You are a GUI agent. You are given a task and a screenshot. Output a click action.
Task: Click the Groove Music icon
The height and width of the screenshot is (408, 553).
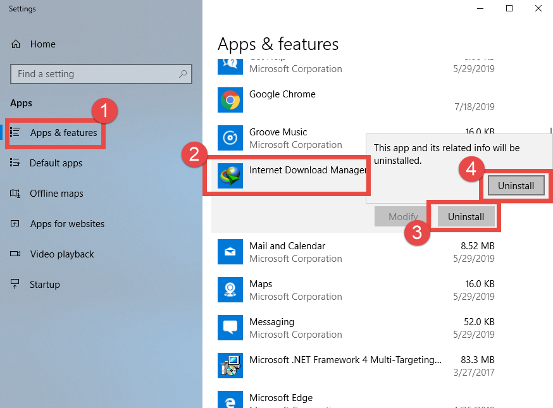tap(230, 138)
